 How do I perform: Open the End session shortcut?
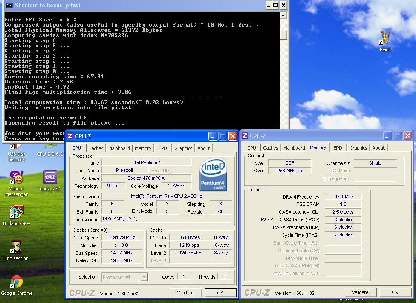tap(16, 250)
